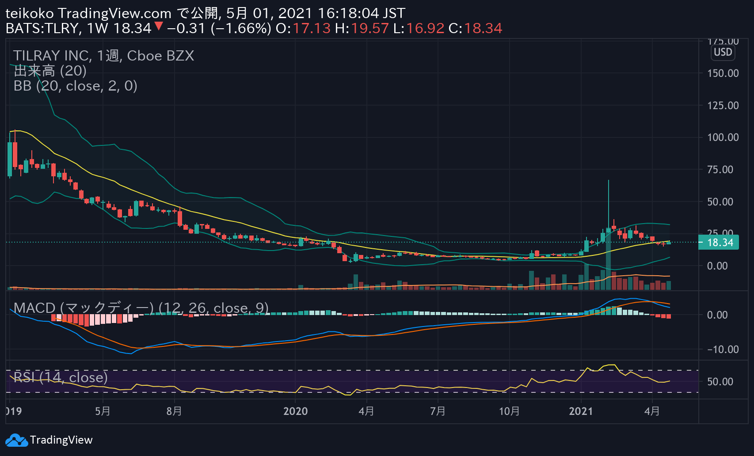This screenshot has width=754, height=456.
Task: Click the 7月 label on time axis
Action: pyautogui.click(x=438, y=411)
